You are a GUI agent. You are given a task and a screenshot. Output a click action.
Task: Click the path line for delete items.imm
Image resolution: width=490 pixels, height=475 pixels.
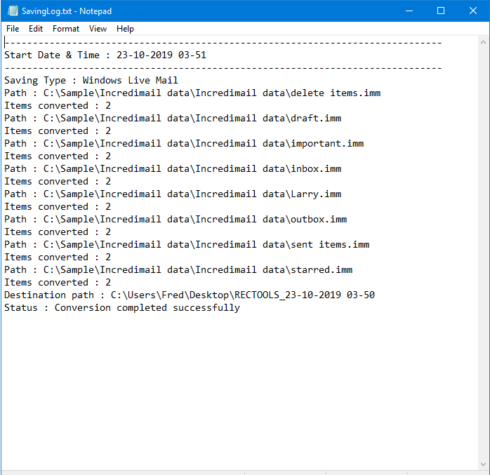tap(192, 93)
